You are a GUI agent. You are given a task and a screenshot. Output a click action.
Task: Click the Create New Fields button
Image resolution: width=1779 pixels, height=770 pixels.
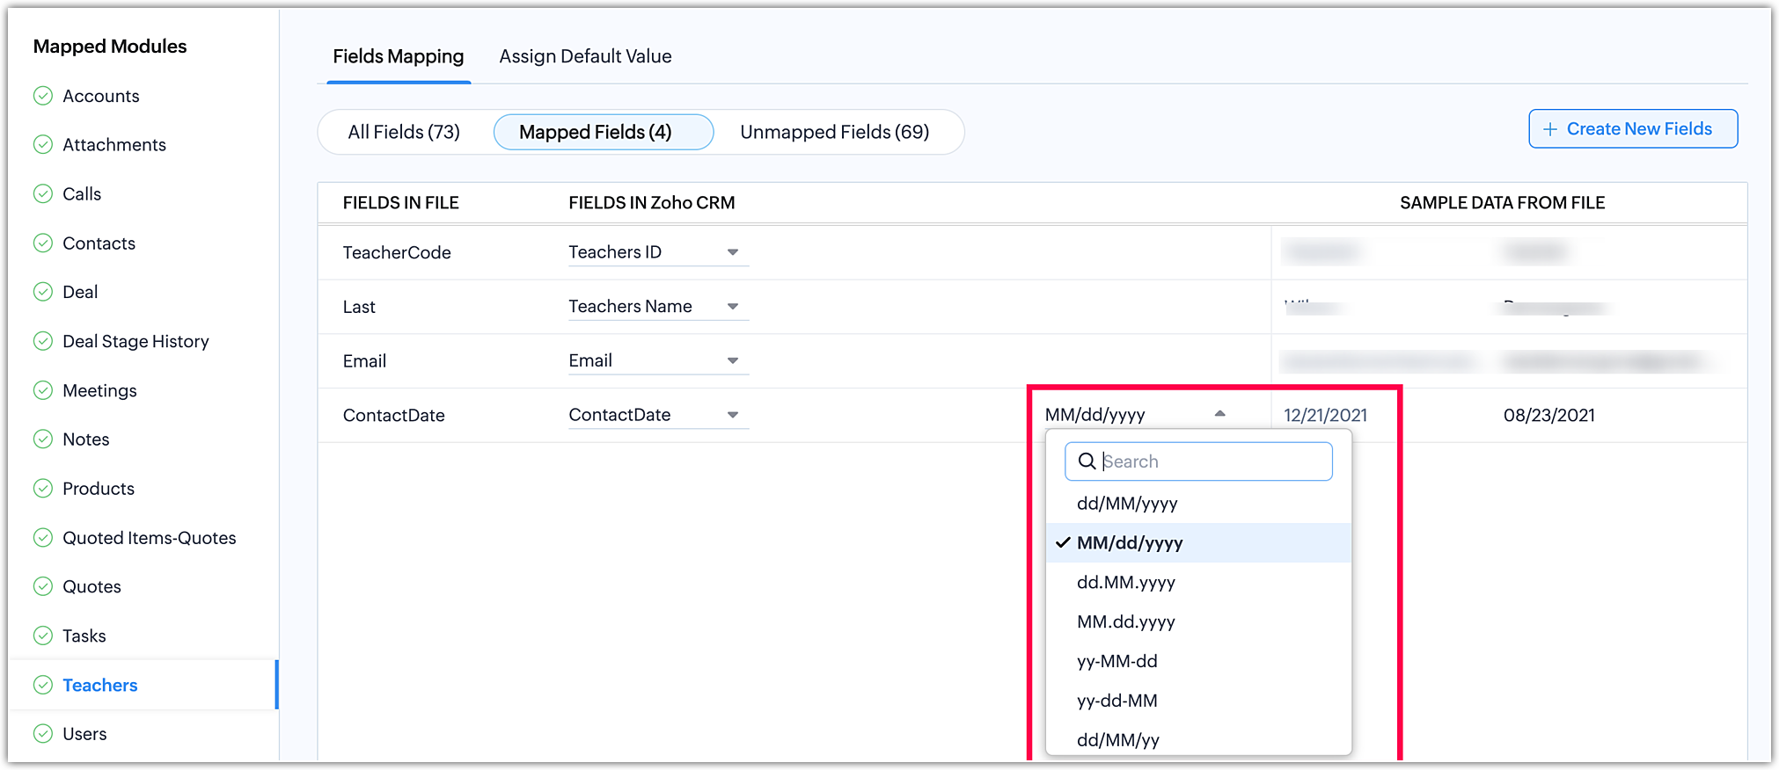pyautogui.click(x=1633, y=129)
